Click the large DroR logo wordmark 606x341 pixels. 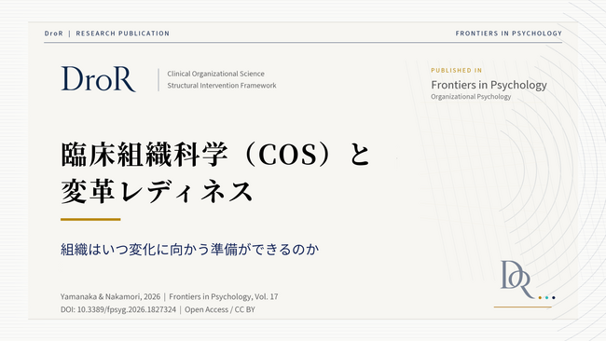99,79
